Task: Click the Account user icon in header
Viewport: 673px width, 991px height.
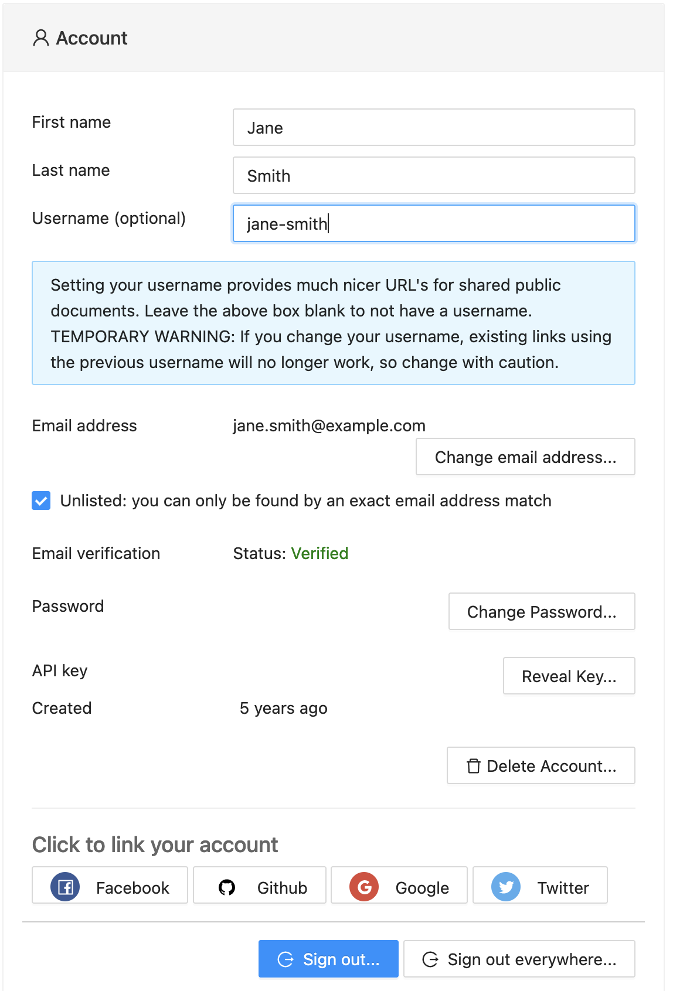Action: pos(40,38)
